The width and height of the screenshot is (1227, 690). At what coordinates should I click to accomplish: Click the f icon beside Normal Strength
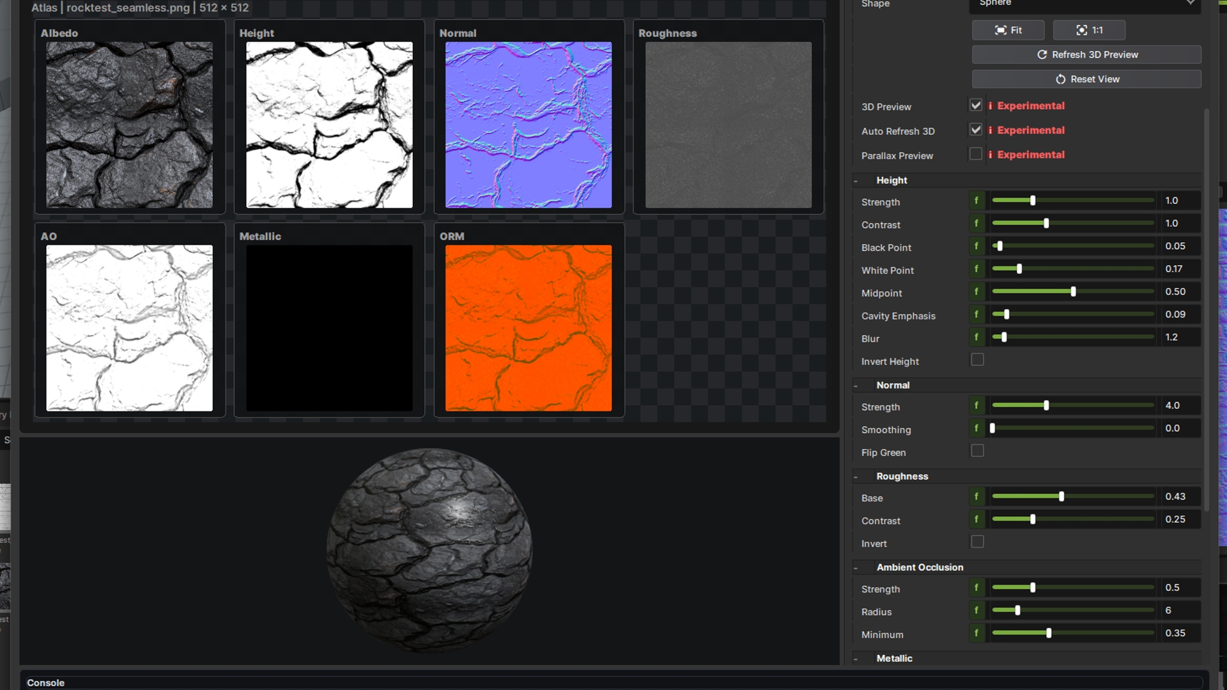coord(976,406)
